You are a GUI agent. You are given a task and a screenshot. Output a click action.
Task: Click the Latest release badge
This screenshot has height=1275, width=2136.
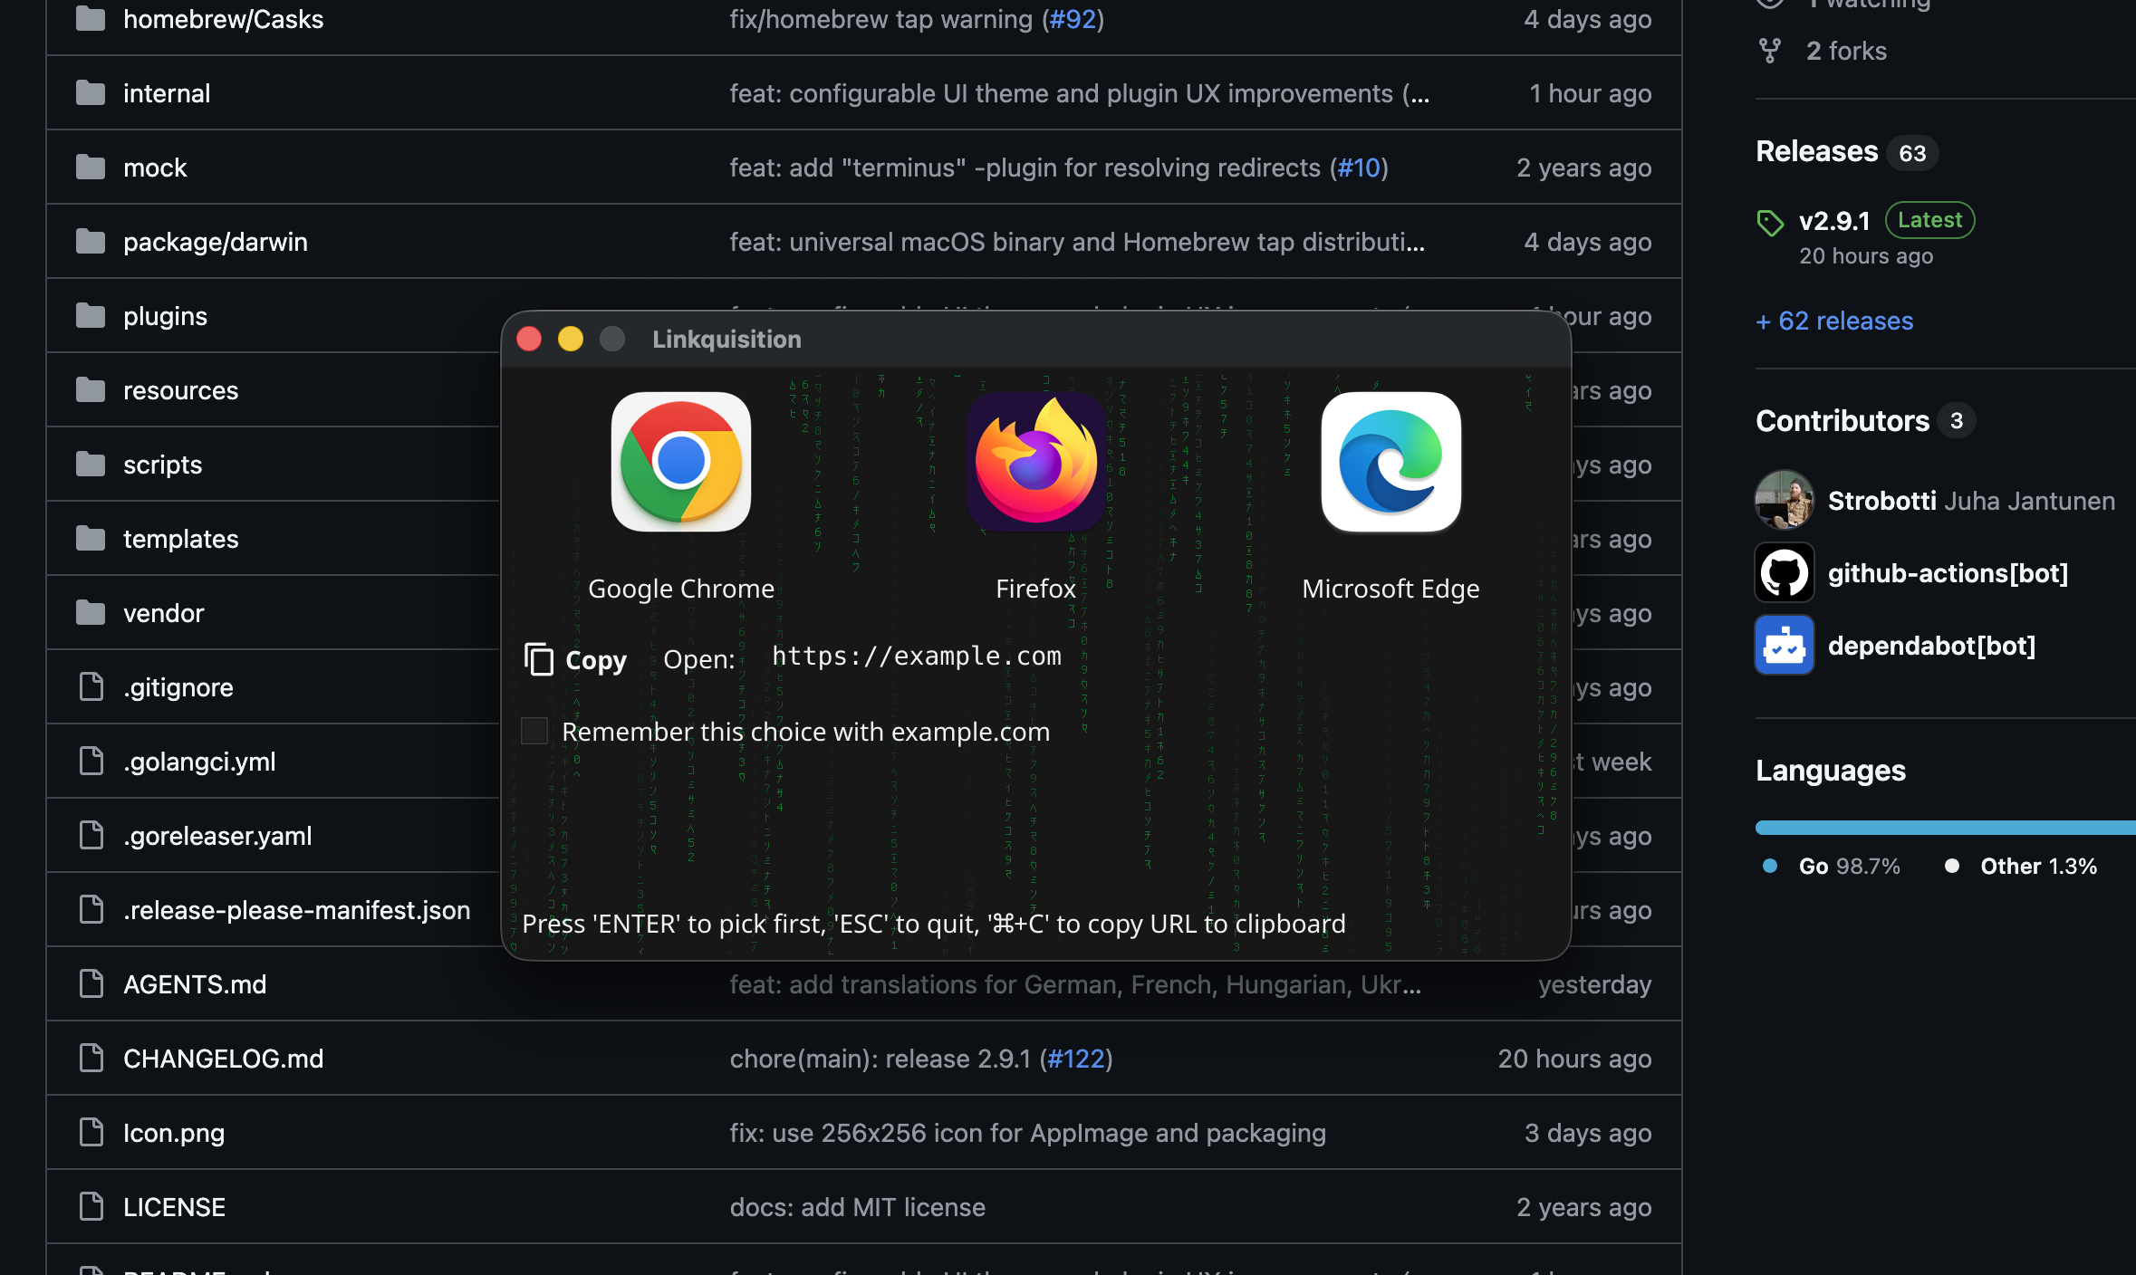1929,220
